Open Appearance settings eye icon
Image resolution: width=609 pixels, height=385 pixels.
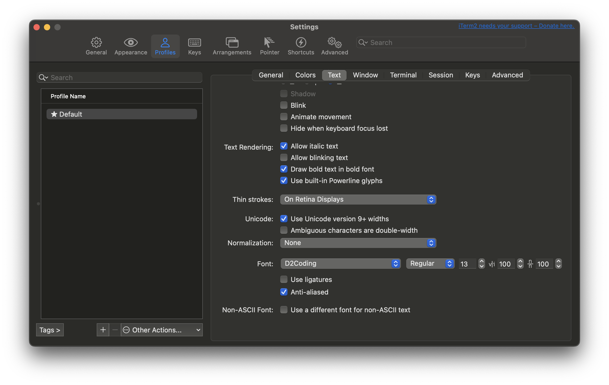click(x=131, y=43)
